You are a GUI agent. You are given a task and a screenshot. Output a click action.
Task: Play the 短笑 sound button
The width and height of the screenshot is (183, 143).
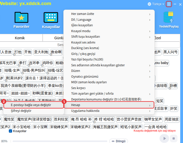coord(160,101)
